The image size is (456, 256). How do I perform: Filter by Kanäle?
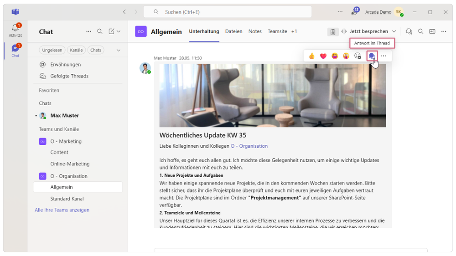(76, 50)
